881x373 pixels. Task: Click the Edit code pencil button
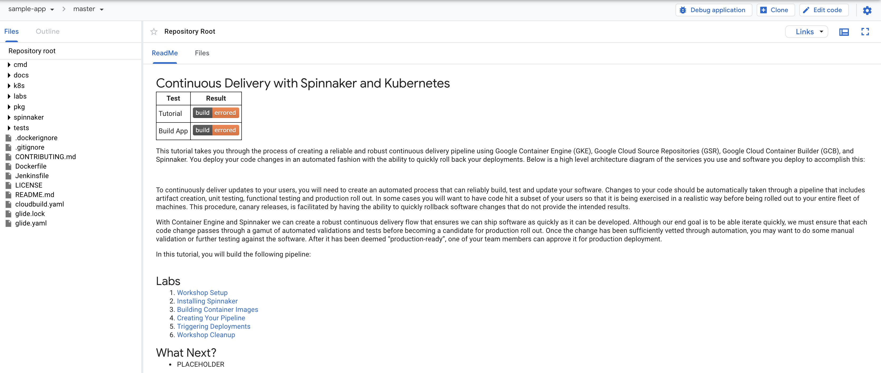coord(823,10)
